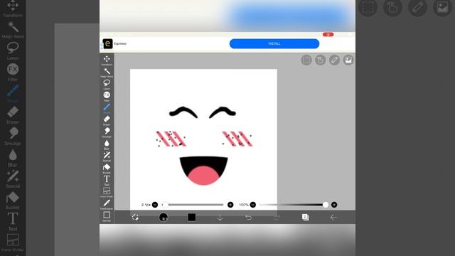Click the large Magic Wand icon in the background toolbar

coord(13,27)
